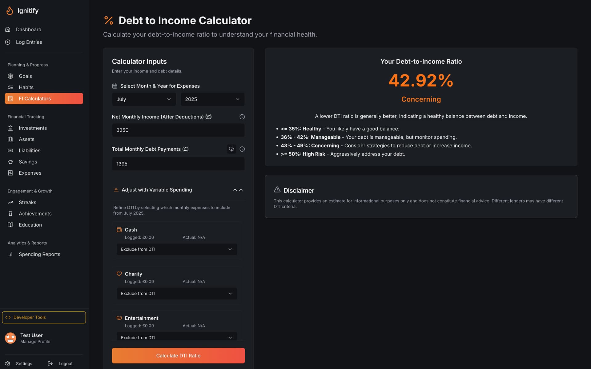Image resolution: width=591 pixels, height=369 pixels.
Task: Open Spending Reports
Action: tap(44, 254)
